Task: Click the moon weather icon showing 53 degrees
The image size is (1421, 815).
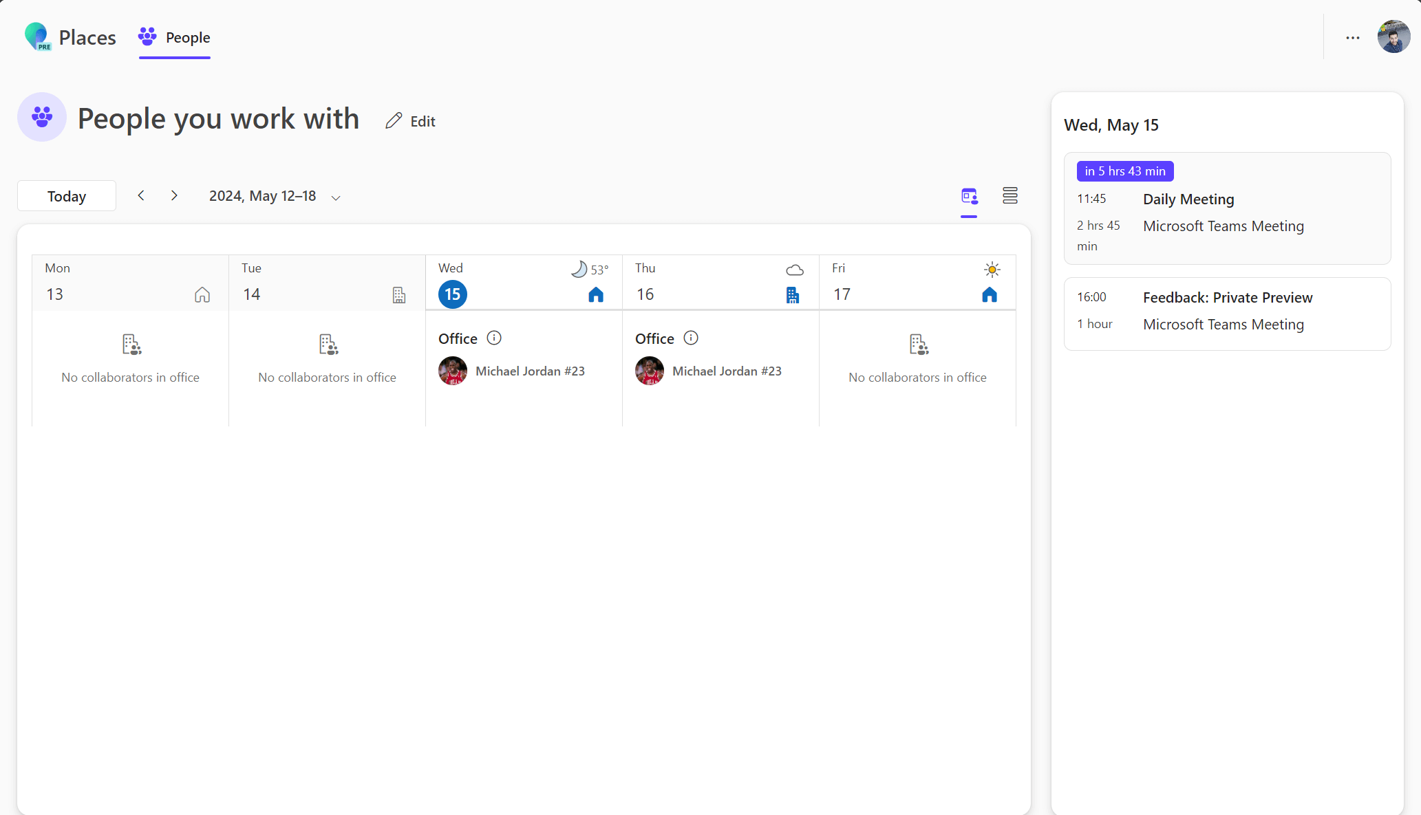Action: (x=578, y=269)
